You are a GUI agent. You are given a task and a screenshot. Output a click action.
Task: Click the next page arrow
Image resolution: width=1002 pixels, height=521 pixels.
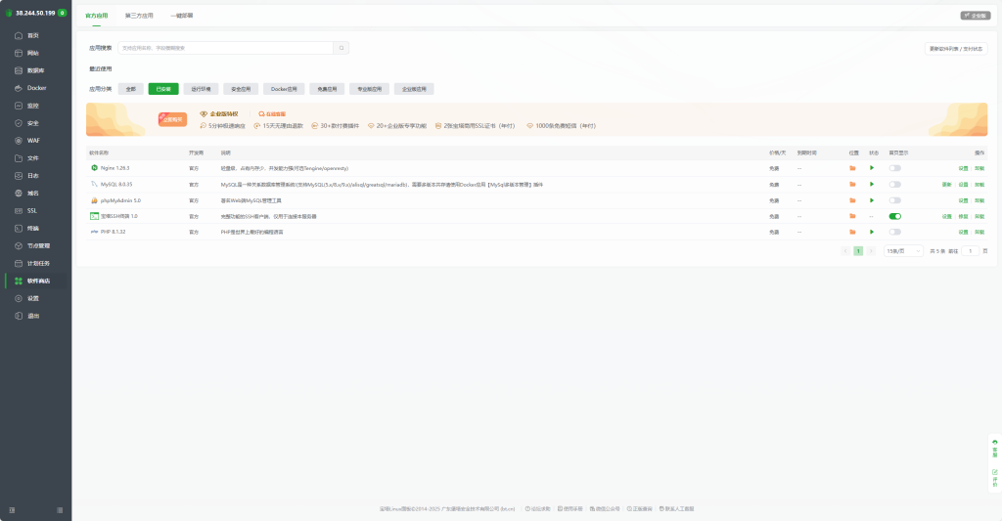click(870, 251)
